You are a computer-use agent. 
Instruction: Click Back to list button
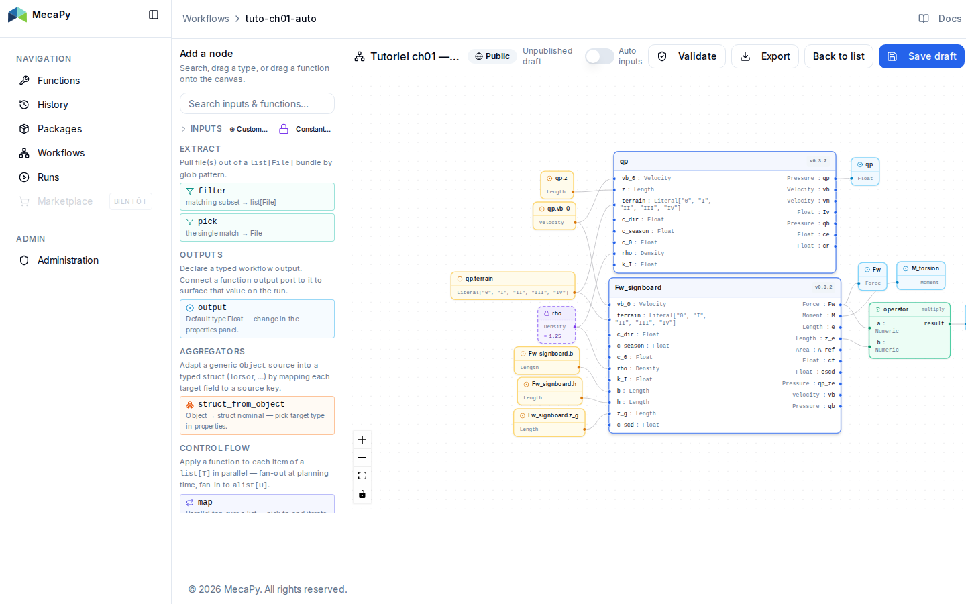click(839, 56)
